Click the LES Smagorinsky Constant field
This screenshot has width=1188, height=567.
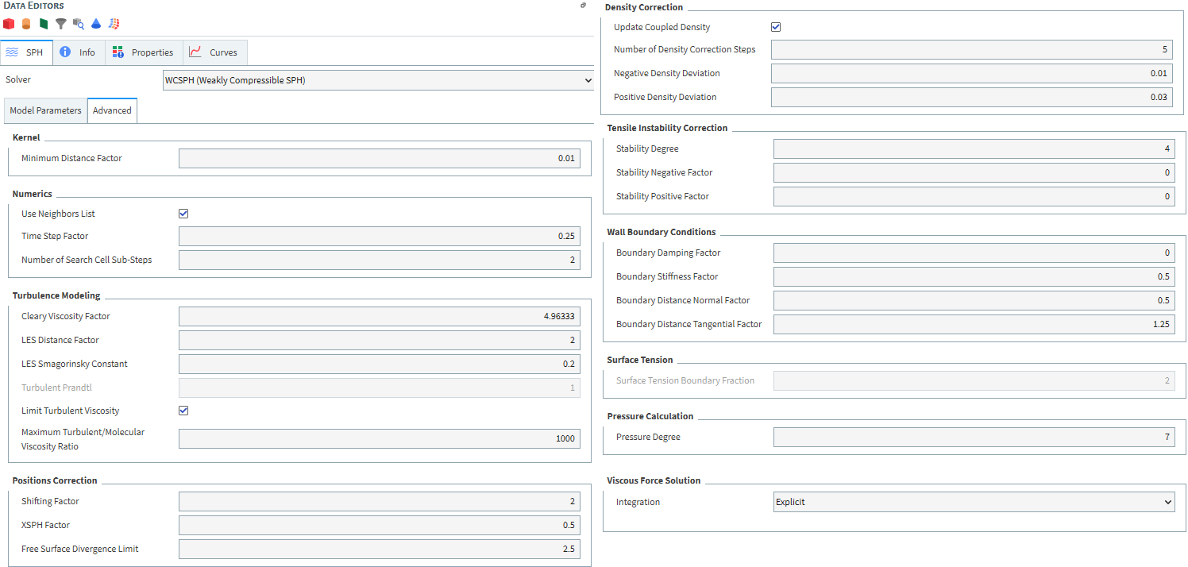380,364
